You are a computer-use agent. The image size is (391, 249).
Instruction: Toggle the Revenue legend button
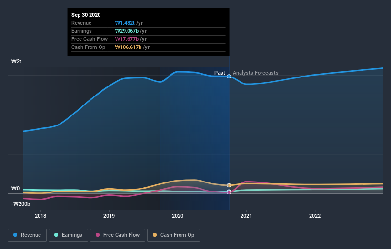(x=27, y=235)
